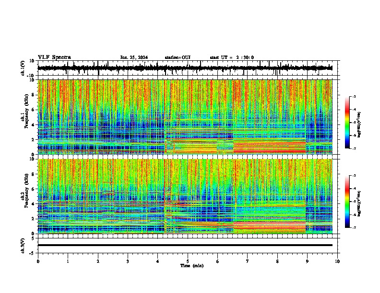Screen dimensions: 380x293
Task: Click time axis tick label "0"
Action: [x=38, y=261]
